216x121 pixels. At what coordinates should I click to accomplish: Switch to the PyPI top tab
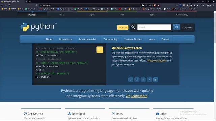[x=122, y=15]
